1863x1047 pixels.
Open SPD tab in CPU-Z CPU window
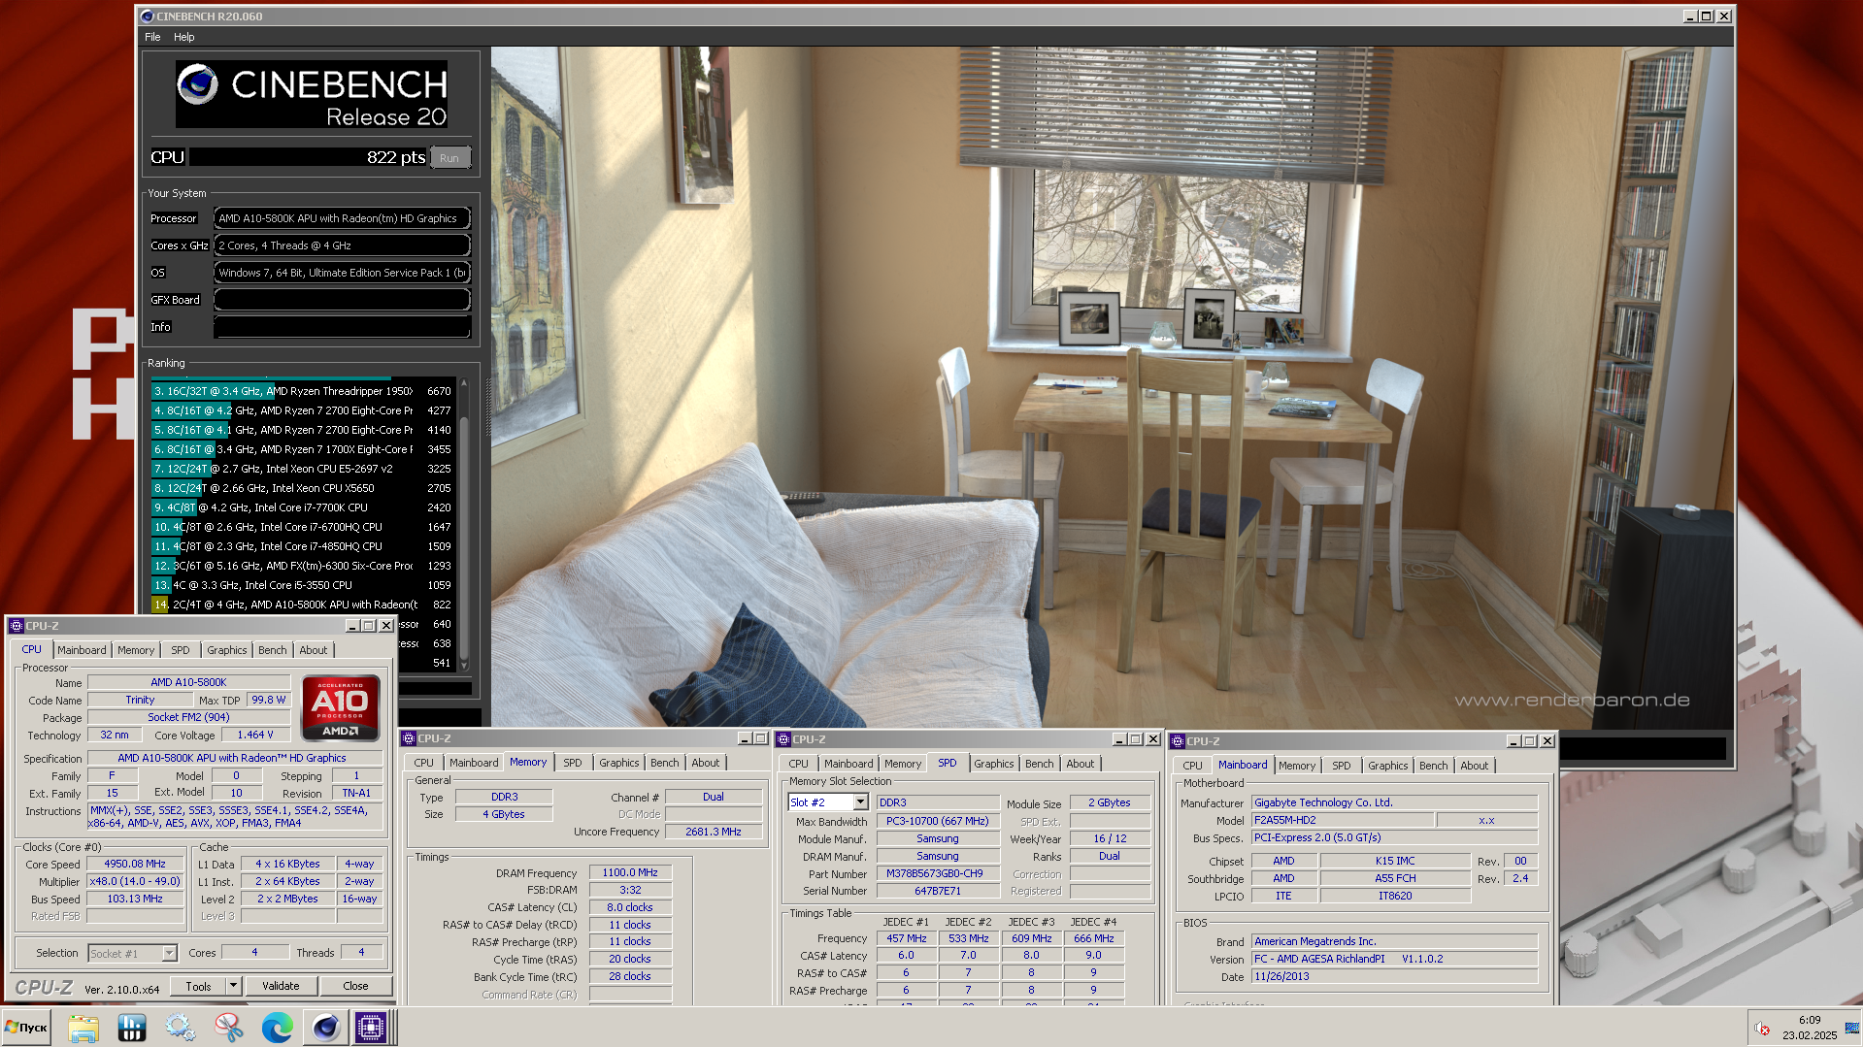181,650
